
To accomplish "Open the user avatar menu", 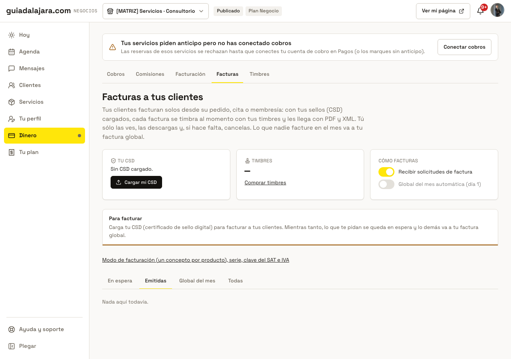I will coord(497,10).
